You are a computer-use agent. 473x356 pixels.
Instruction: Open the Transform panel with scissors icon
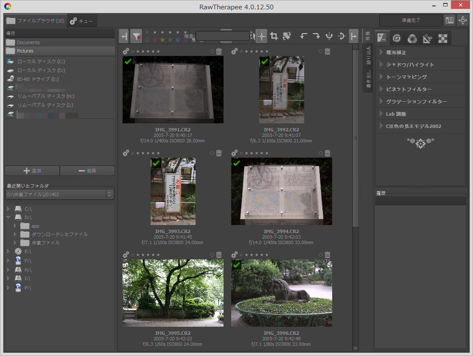click(428, 38)
